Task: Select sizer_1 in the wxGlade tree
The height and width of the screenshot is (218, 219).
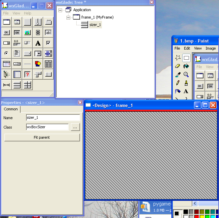Action: pos(95,25)
